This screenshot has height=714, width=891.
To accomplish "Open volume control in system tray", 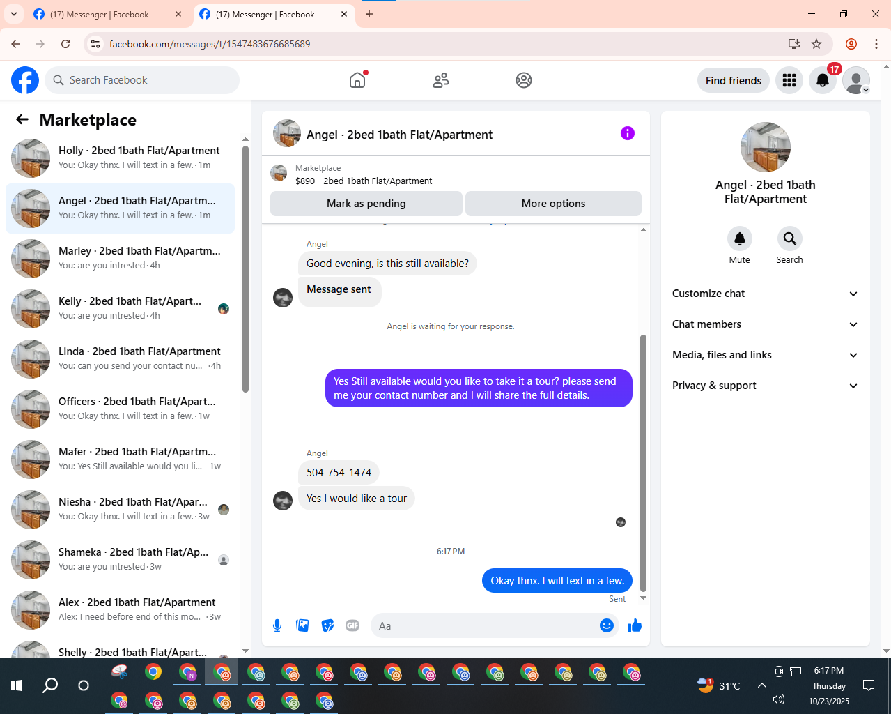I will (779, 699).
